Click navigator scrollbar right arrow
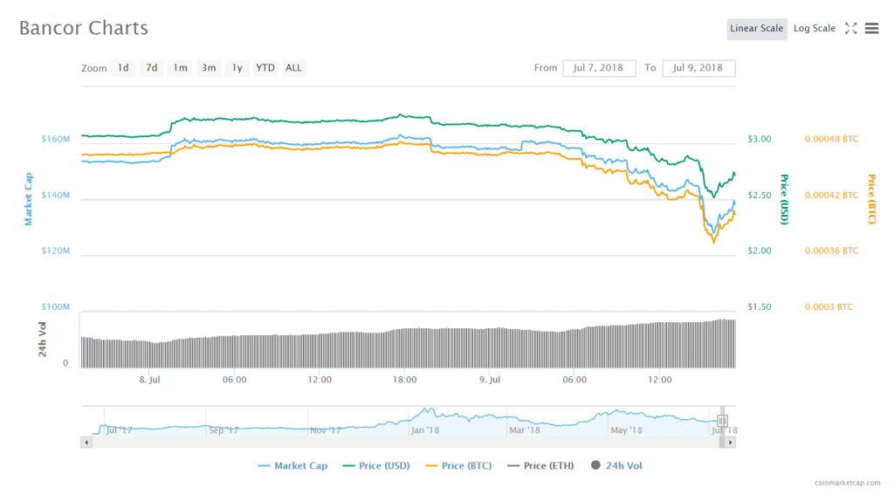Screen dimensions: 894x495 (x=731, y=443)
